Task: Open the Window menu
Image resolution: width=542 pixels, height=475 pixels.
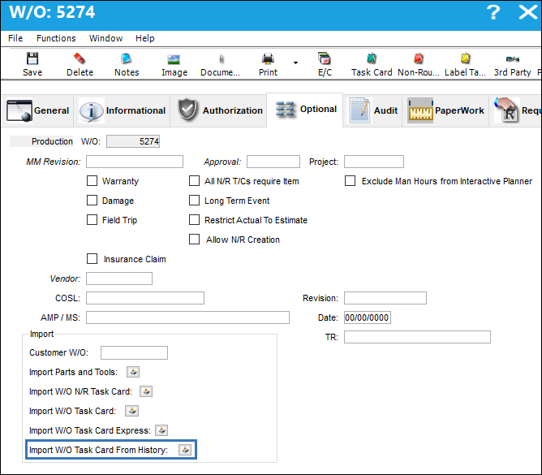Action: tap(105, 38)
